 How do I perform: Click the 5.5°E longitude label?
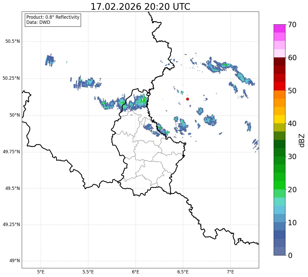(x=88, y=272)
